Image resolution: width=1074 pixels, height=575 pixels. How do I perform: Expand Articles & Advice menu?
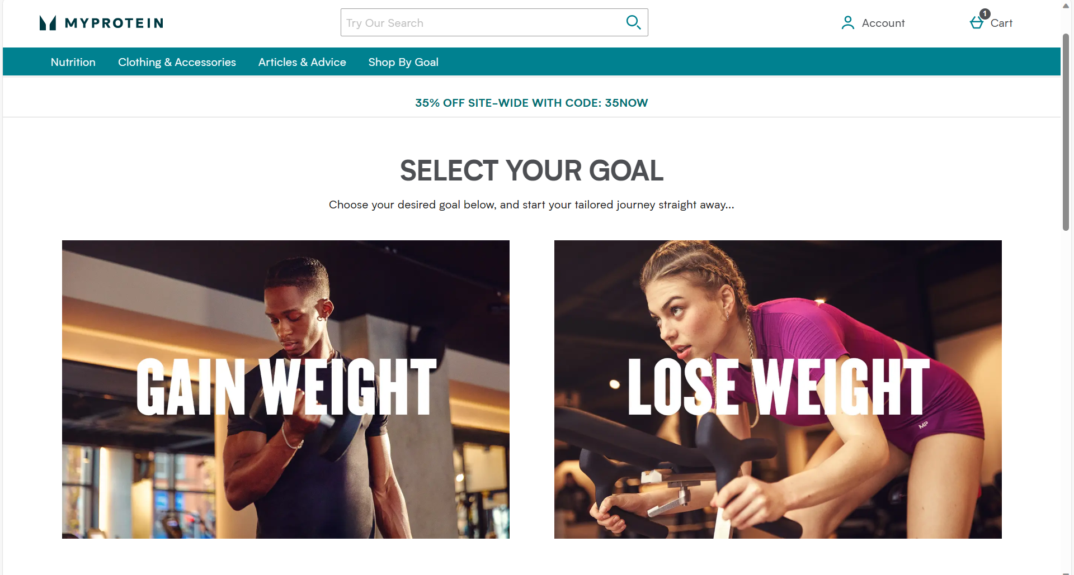(x=302, y=62)
